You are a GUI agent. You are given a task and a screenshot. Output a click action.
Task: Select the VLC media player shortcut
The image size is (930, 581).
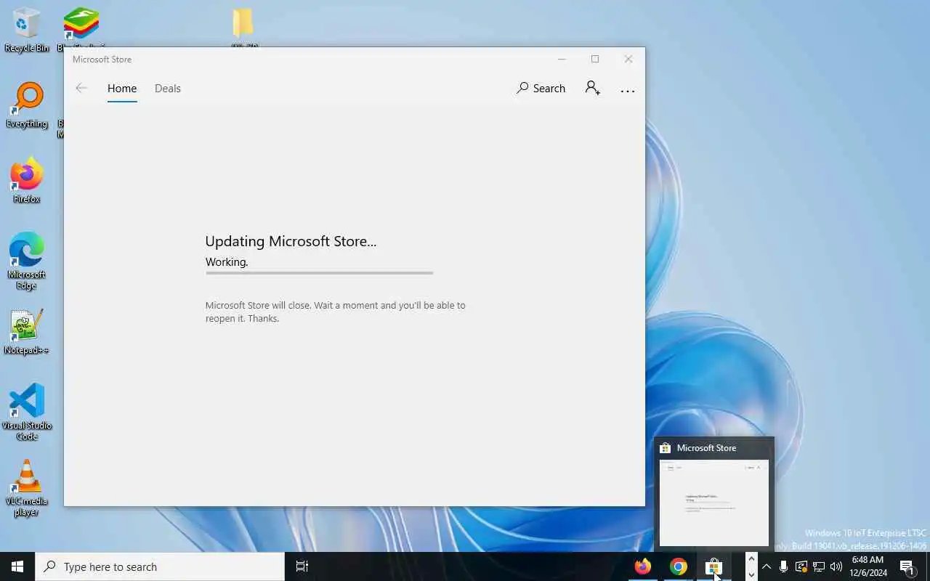click(x=27, y=488)
